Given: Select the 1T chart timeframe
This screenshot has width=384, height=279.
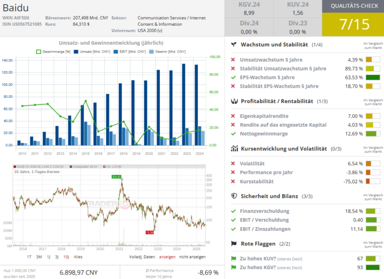Looking at the screenshot, I should pos(29,257).
